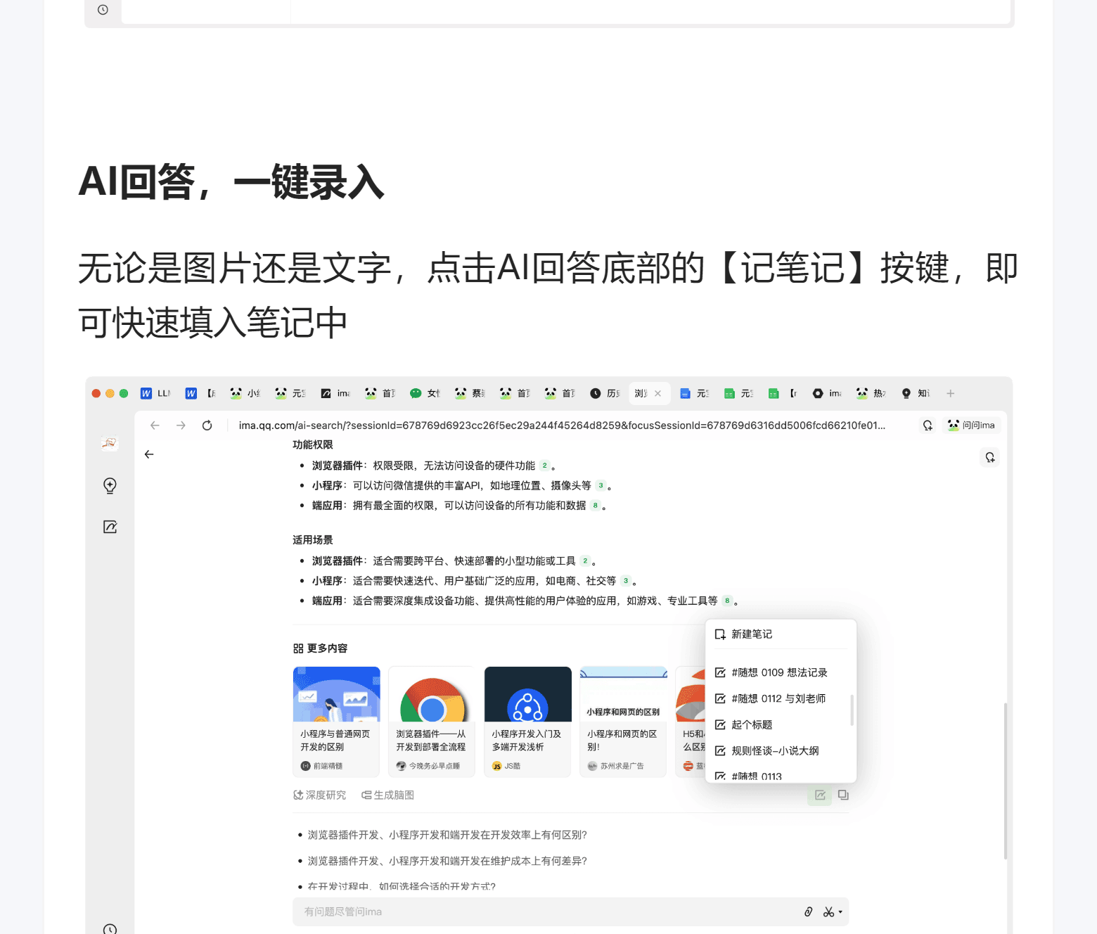Select the 规则怪谈–小说大纲 note entry
Viewport: 1097px width, 934px height.
[x=774, y=751]
